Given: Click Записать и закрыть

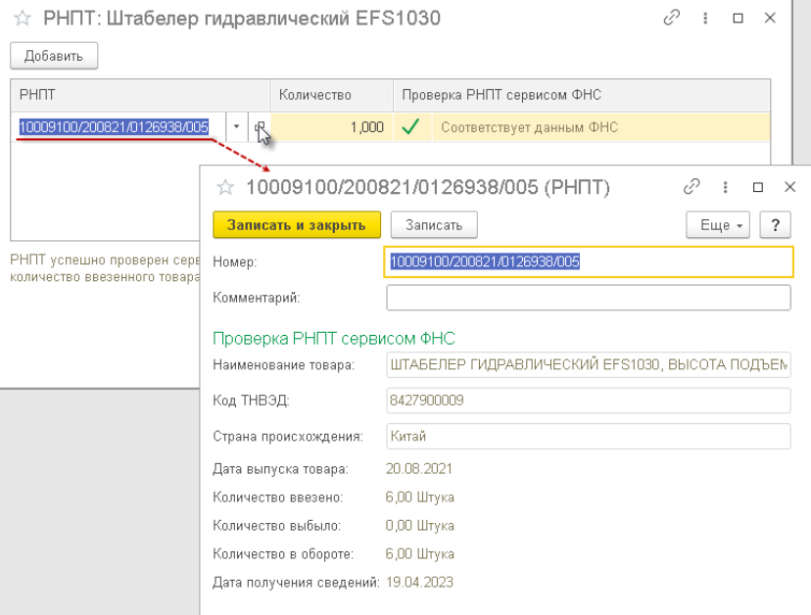Looking at the screenshot, I should pos(297,225).
